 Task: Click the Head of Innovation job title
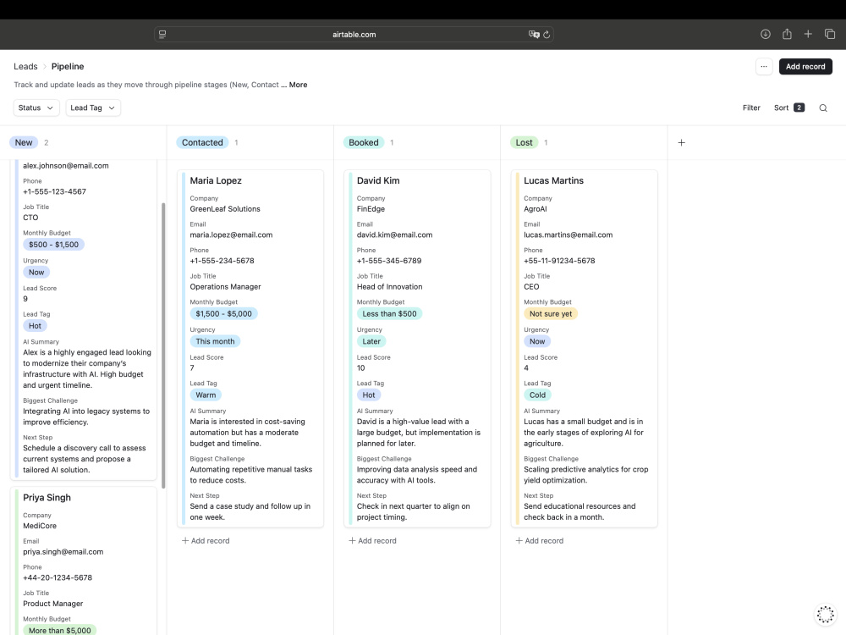(x=389, y=287)
